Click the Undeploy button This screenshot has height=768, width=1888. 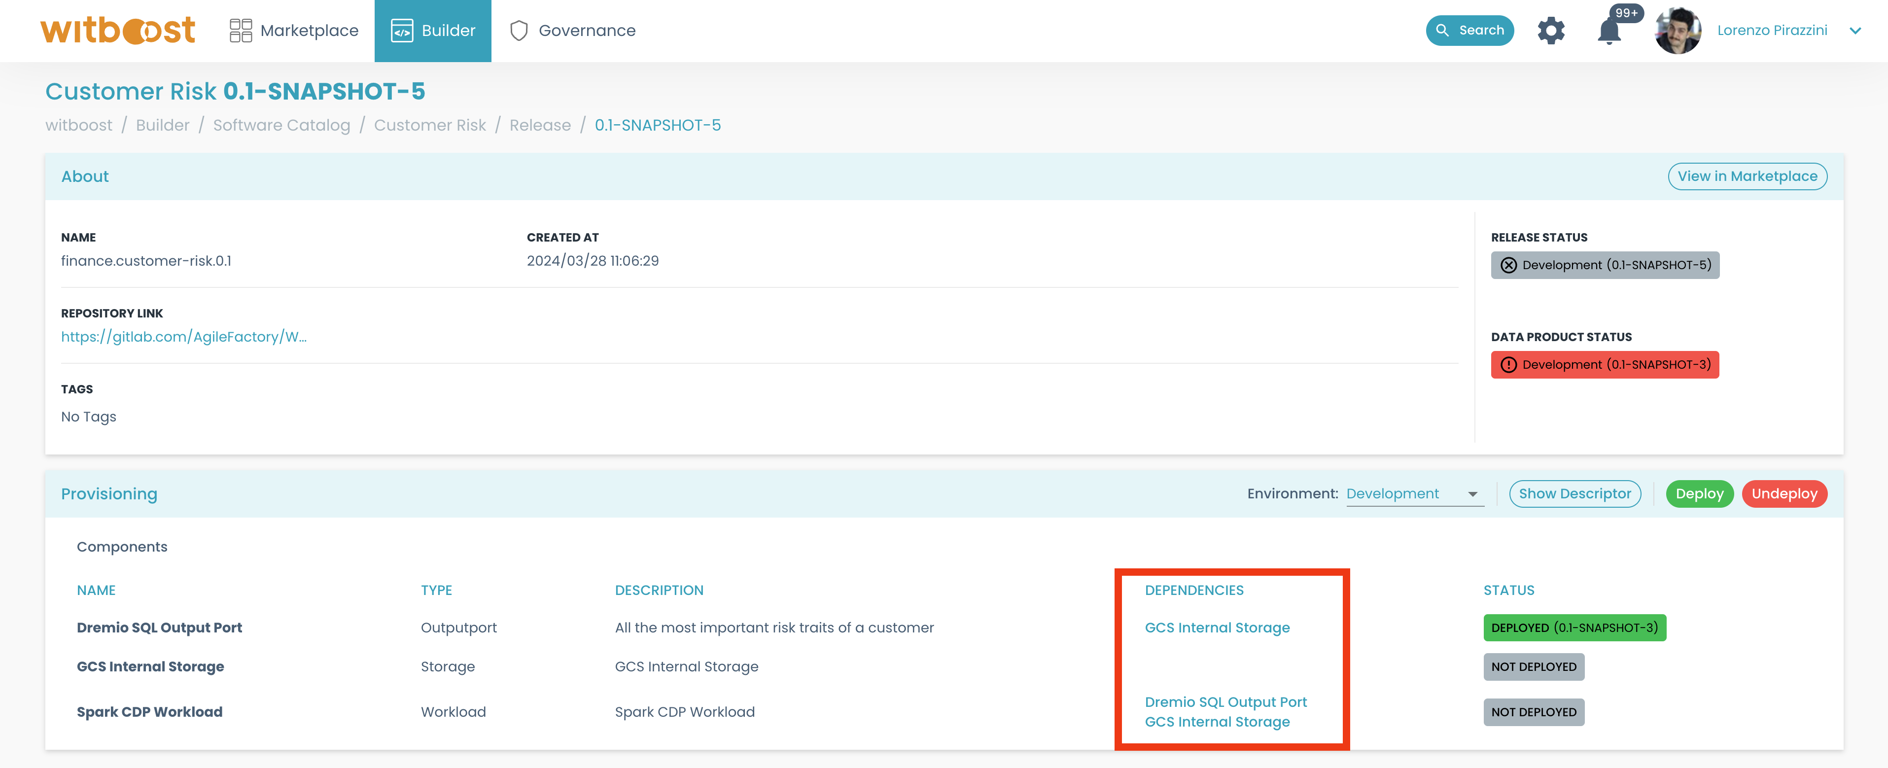tap(1787, 493)
